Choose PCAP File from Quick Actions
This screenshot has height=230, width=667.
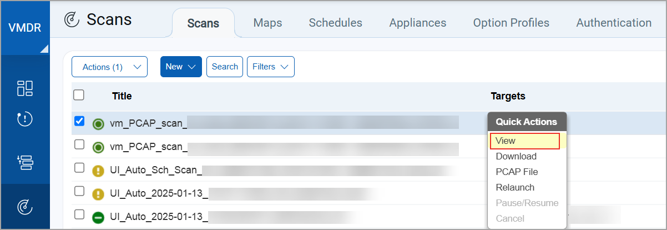coord(517,172)
